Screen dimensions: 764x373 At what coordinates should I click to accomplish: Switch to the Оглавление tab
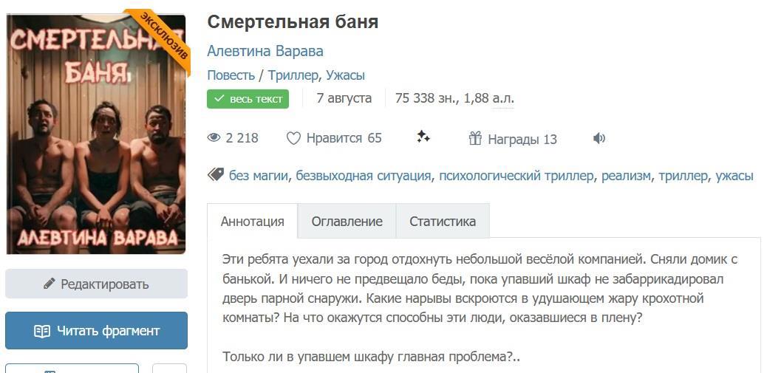347,222
